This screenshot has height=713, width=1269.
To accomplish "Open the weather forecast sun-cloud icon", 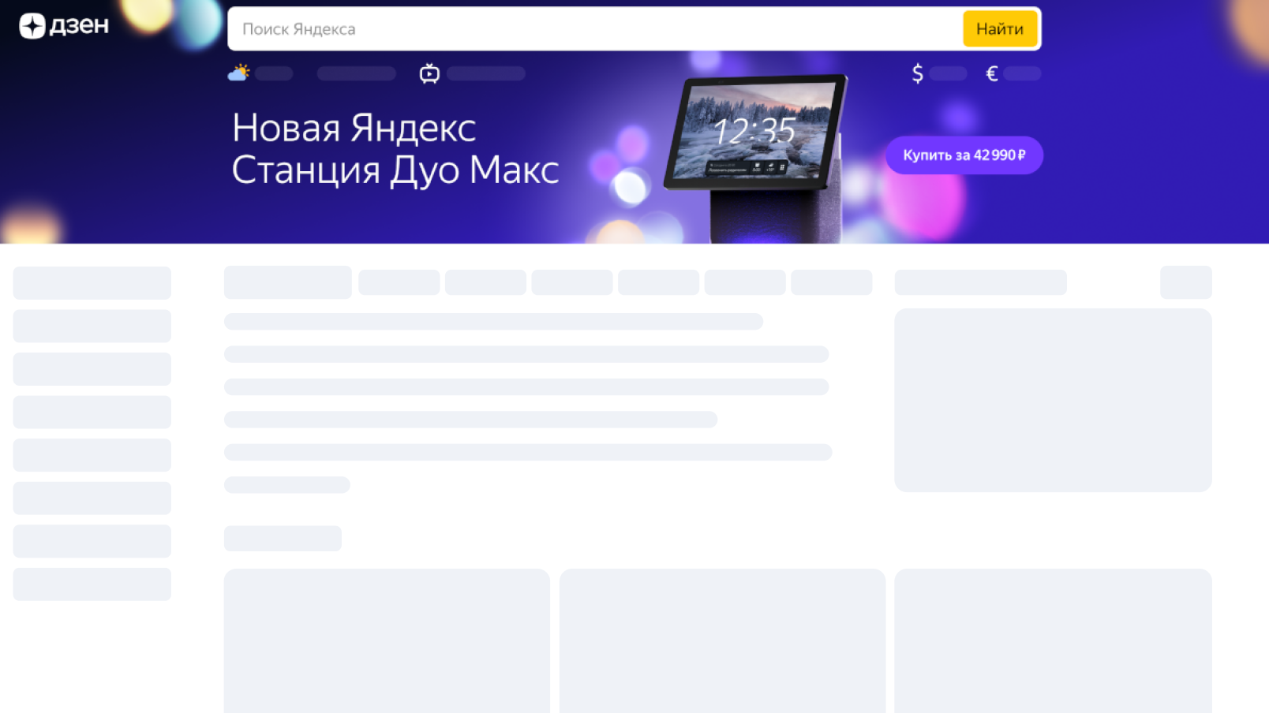I will [x=238, y=73].
